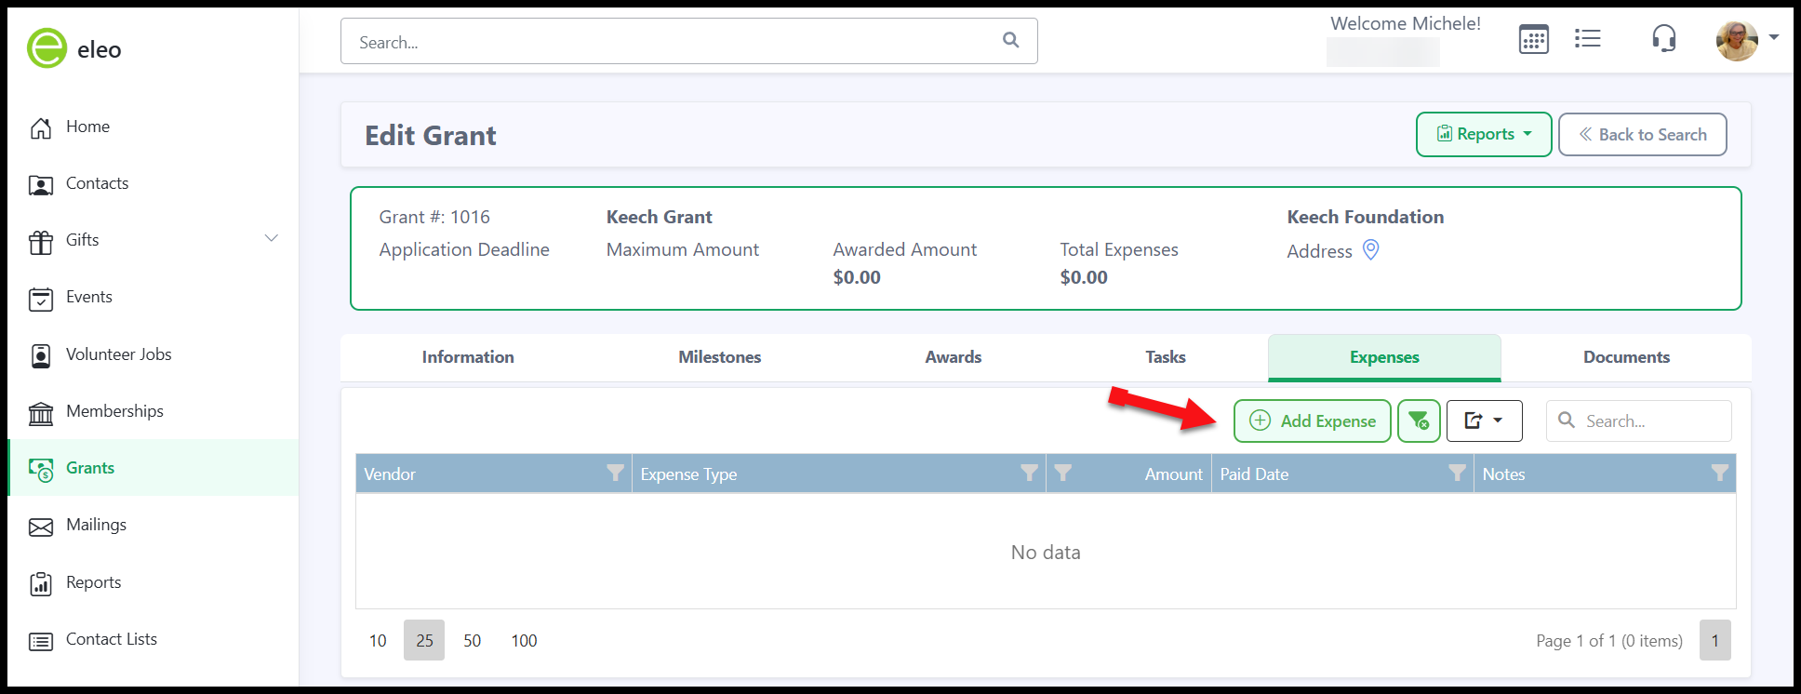1801x694 pixels.
Task: Click the top global search field
Action: point(688,41)
